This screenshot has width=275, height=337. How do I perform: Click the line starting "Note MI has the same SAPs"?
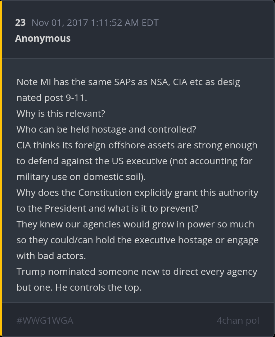tap(128, 82)
